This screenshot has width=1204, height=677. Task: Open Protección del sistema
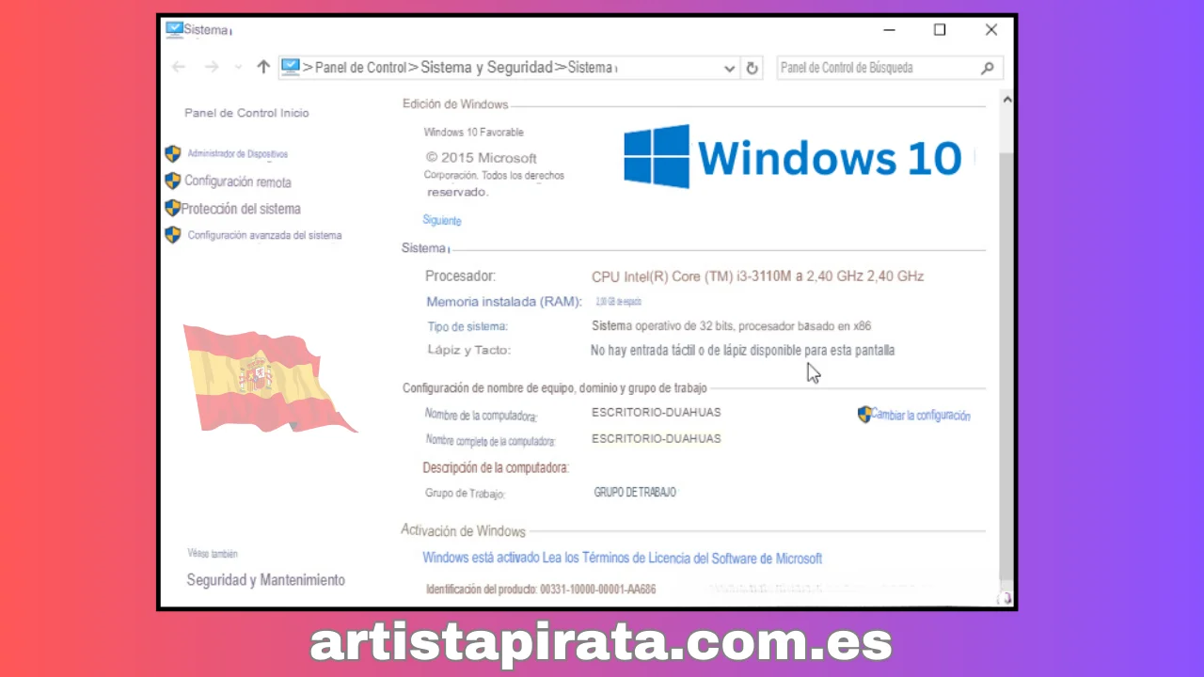[x=241, y=209]
